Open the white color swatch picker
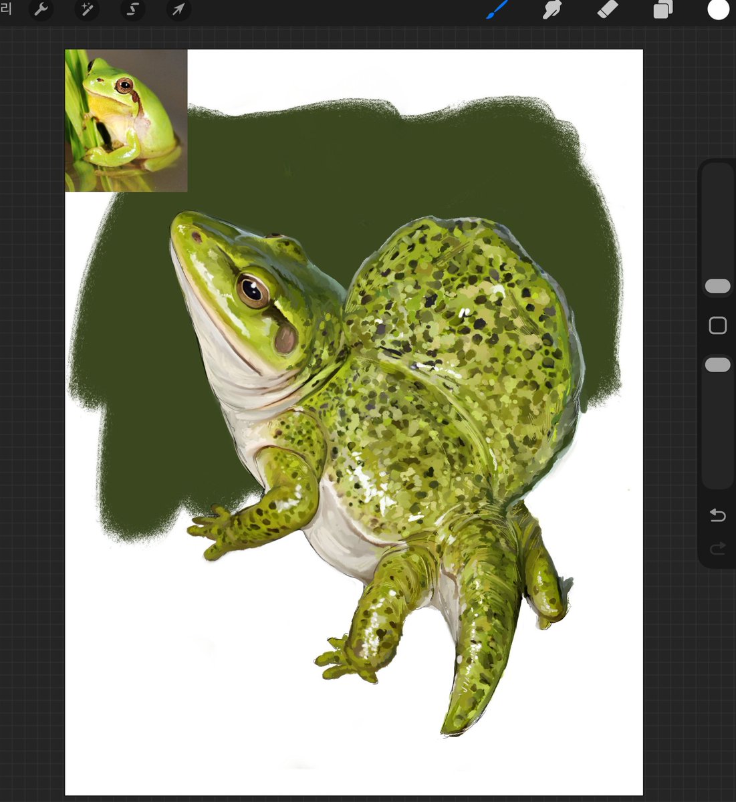Screen dimensions: 736x802 718,9
